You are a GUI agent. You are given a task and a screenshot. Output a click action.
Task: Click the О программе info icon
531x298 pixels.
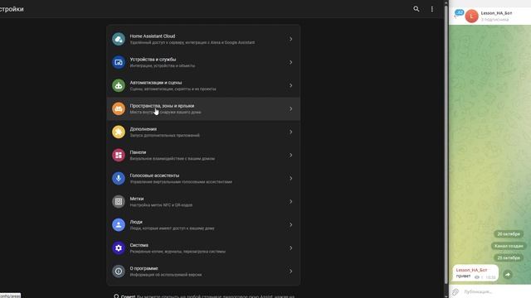[x=119, y=272]
